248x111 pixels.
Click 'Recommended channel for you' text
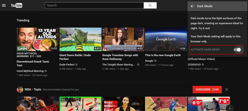[x=61, y=90]
